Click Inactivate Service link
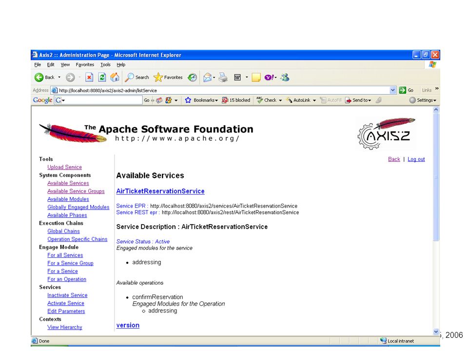The height and width of the screenshot is (351, 468). click(x=67, y=295)
